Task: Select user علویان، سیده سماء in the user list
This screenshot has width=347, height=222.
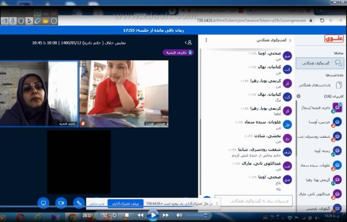Action: coord(321,165)
